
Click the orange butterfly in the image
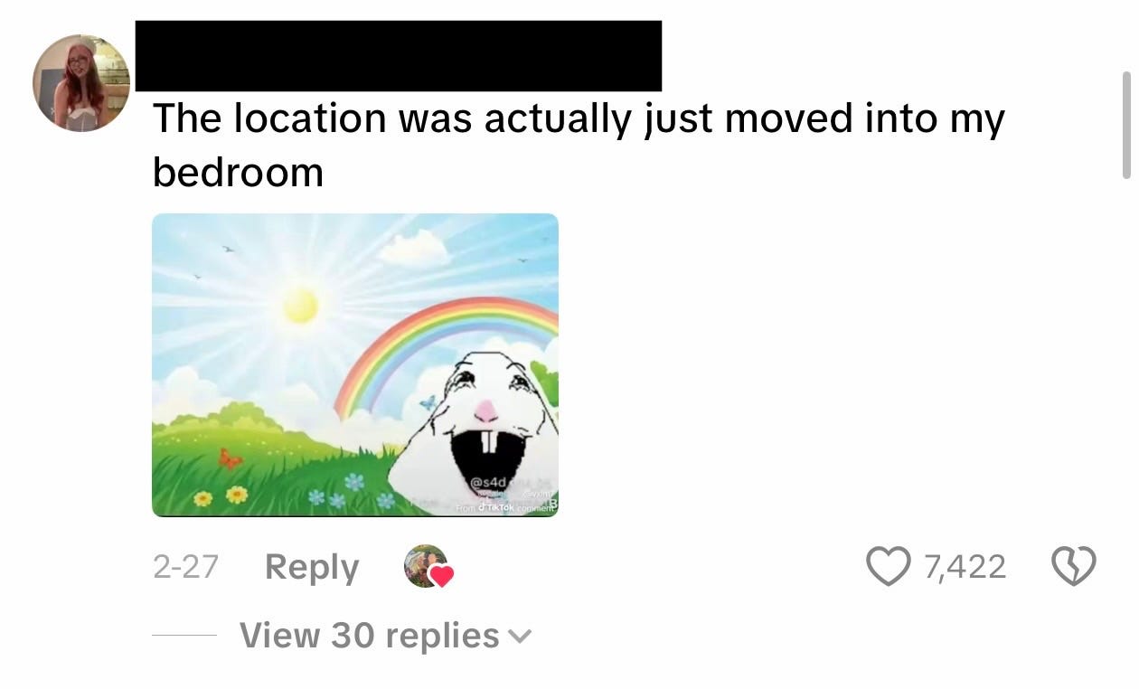[230, 459]
